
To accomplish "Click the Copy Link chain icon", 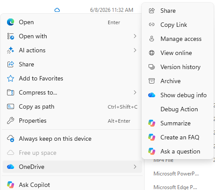I will [152, 25].
